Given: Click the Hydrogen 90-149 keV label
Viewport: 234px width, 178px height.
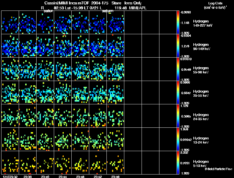Looking at the screenshot, I should click(202, 47).
